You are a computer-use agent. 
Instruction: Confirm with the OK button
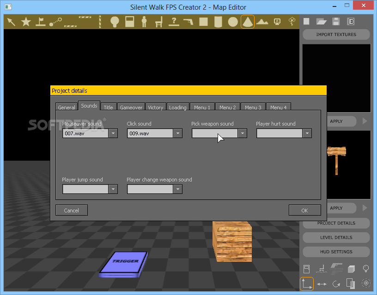point(304,210)
